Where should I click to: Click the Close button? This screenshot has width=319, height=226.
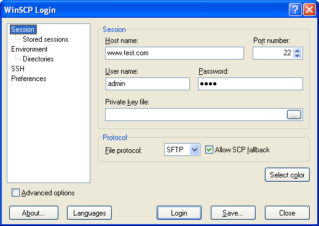[x=287, y=213]
